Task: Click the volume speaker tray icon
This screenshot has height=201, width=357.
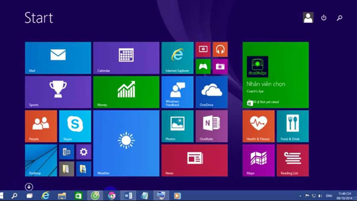Action: [x=320, y=196]
